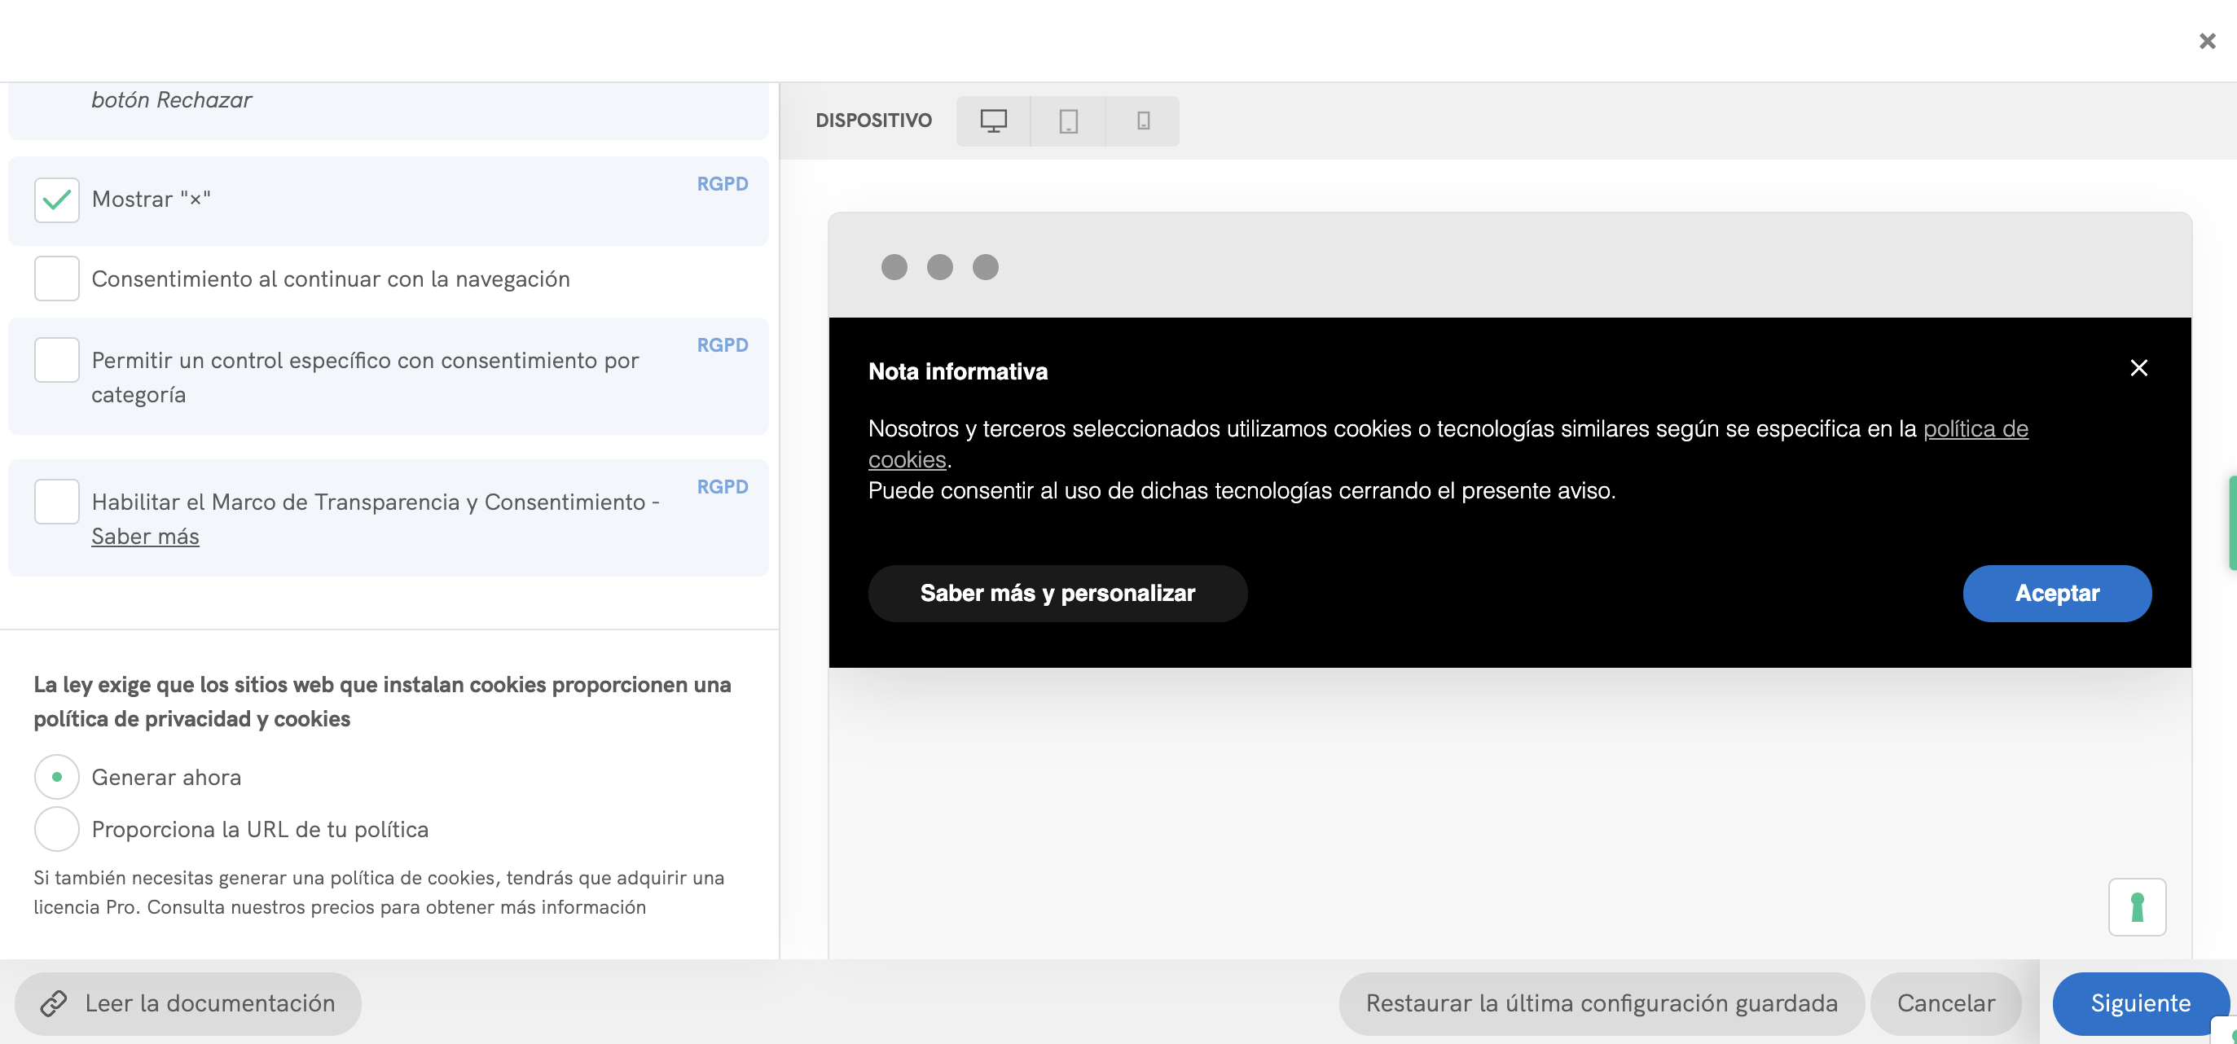The height and width of the screenshot is (1044, 2237).
Task: Dismiss the Nota informativa banner with its X icon
Action: click(2139, 368)
